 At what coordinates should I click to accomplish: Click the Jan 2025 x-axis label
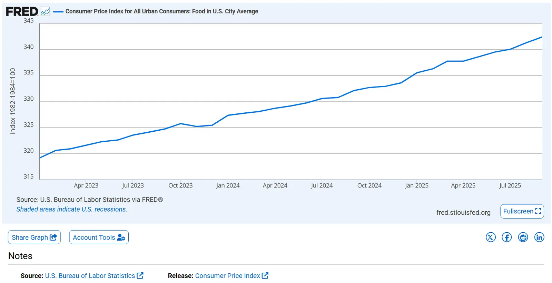pos(416,185)
